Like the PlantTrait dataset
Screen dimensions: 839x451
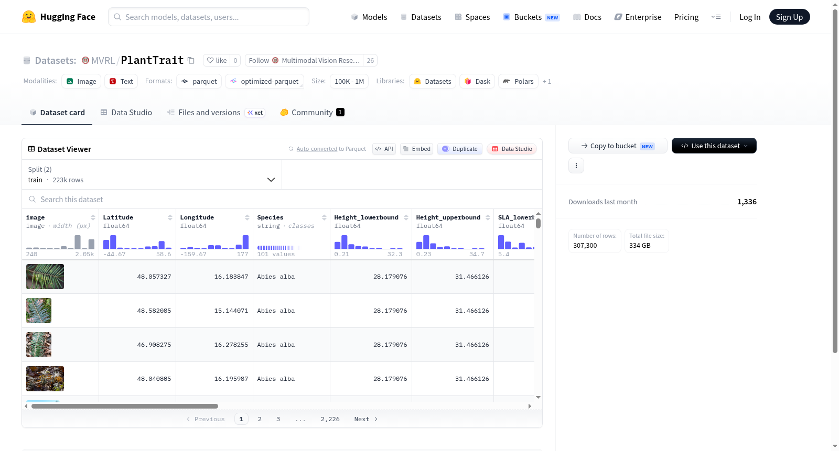217,60
